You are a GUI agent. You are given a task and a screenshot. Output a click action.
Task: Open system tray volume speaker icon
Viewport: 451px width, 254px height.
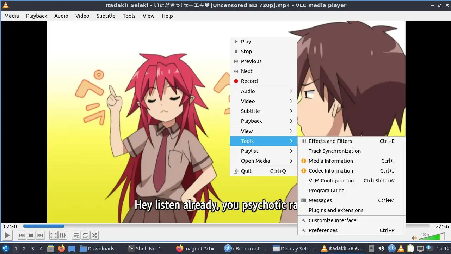pyautogui.click(x=381, y=248)
